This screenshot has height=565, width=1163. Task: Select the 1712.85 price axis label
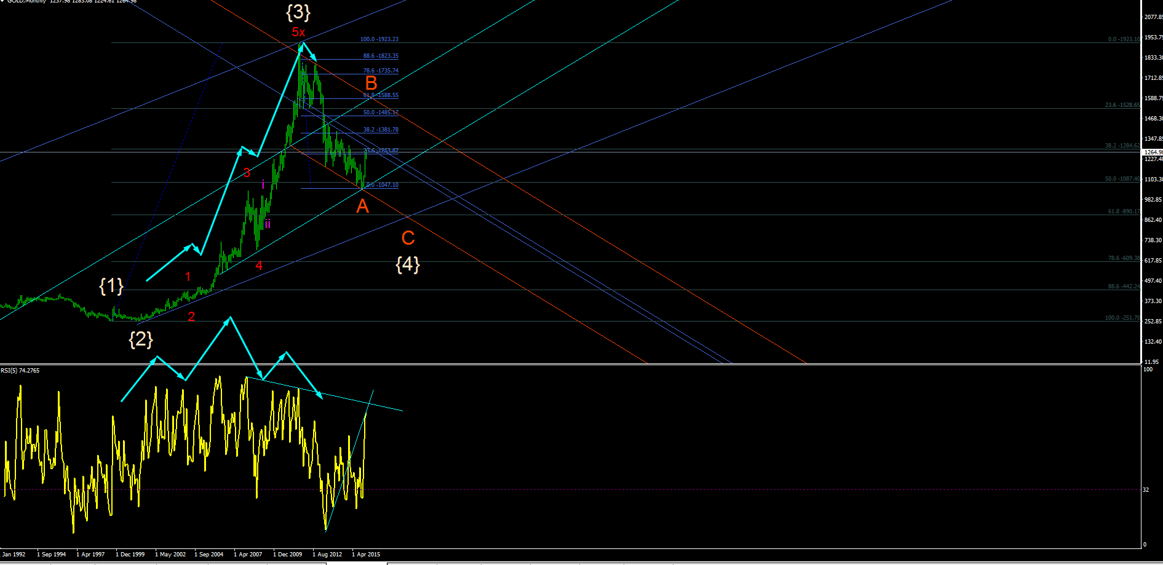point(1153,78)
